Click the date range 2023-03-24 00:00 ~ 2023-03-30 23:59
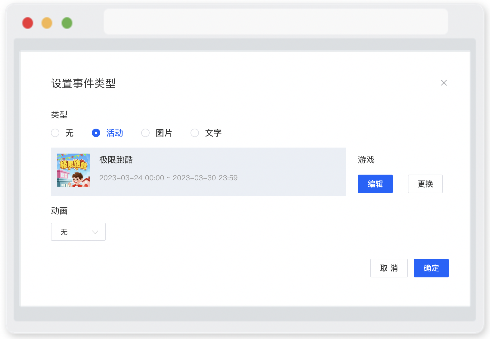 tap(168, 178)
